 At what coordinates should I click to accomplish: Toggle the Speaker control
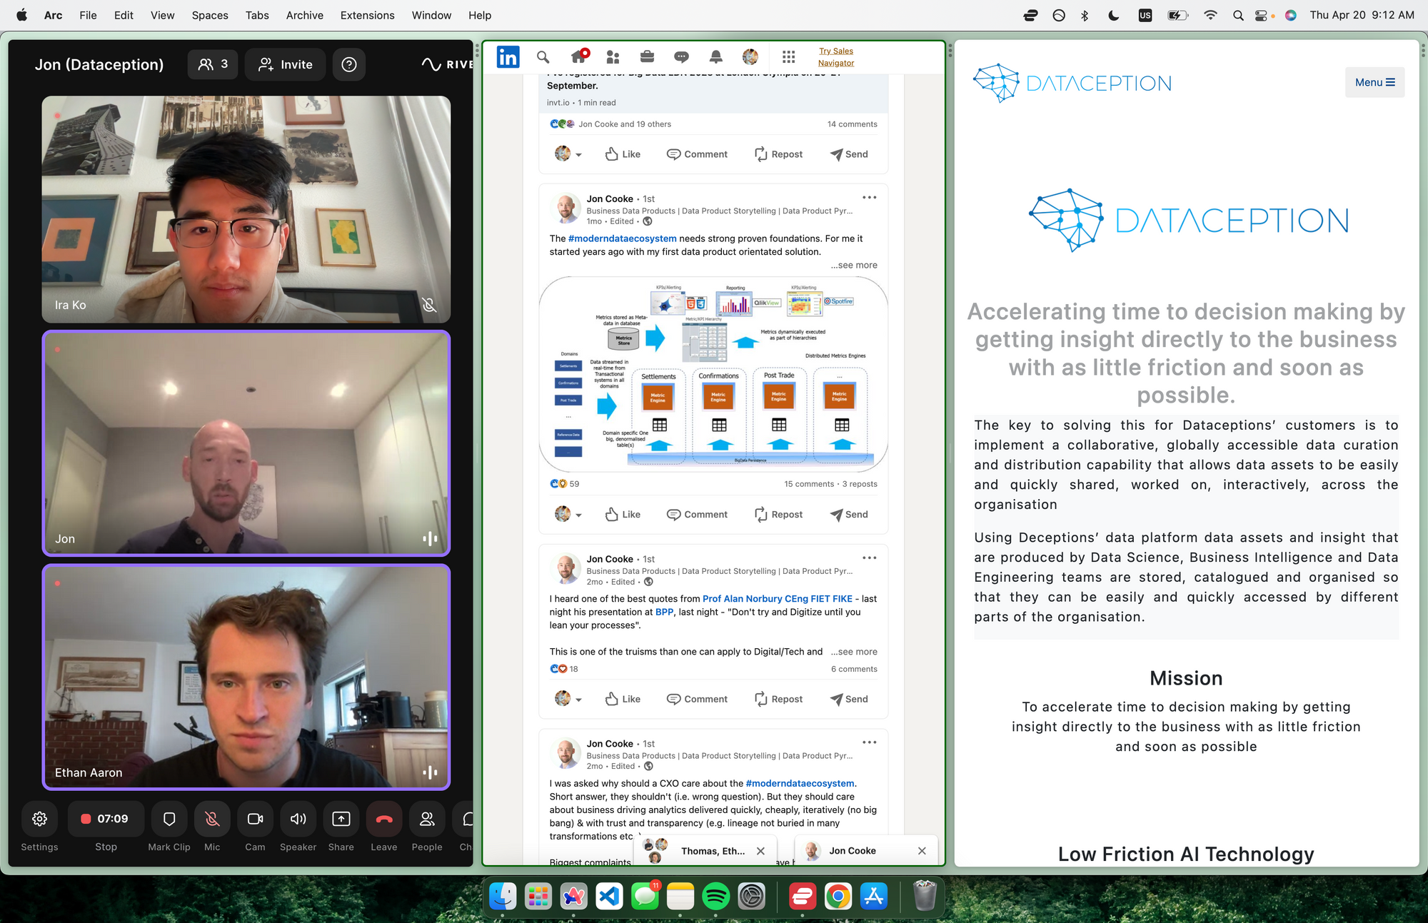[x=298, y=819]
